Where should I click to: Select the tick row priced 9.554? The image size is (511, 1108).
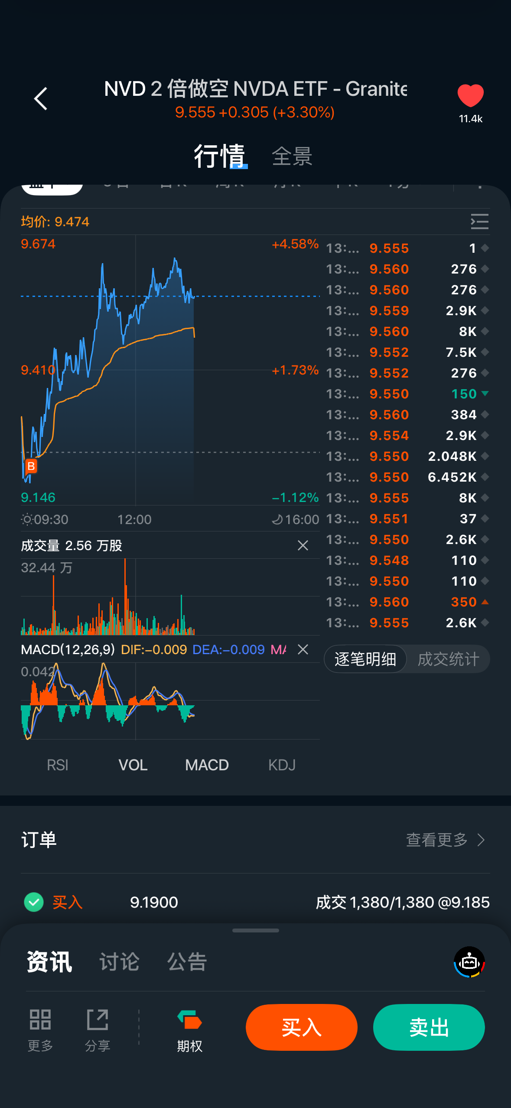[407, 435]
